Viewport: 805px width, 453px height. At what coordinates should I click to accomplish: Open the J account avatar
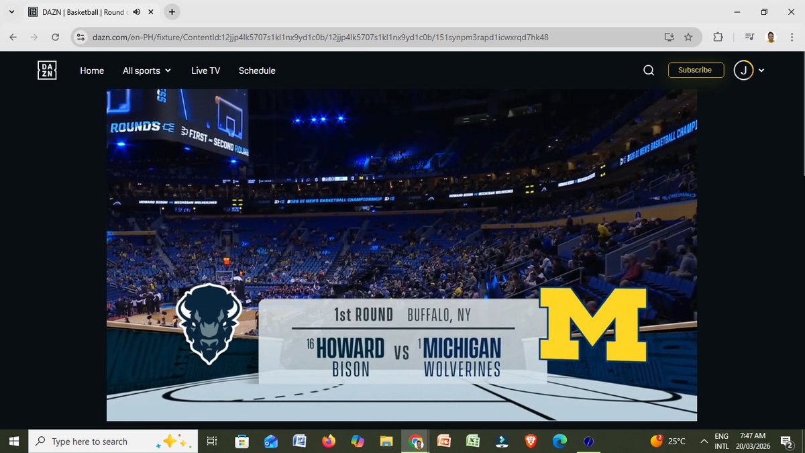pos(744,70)
